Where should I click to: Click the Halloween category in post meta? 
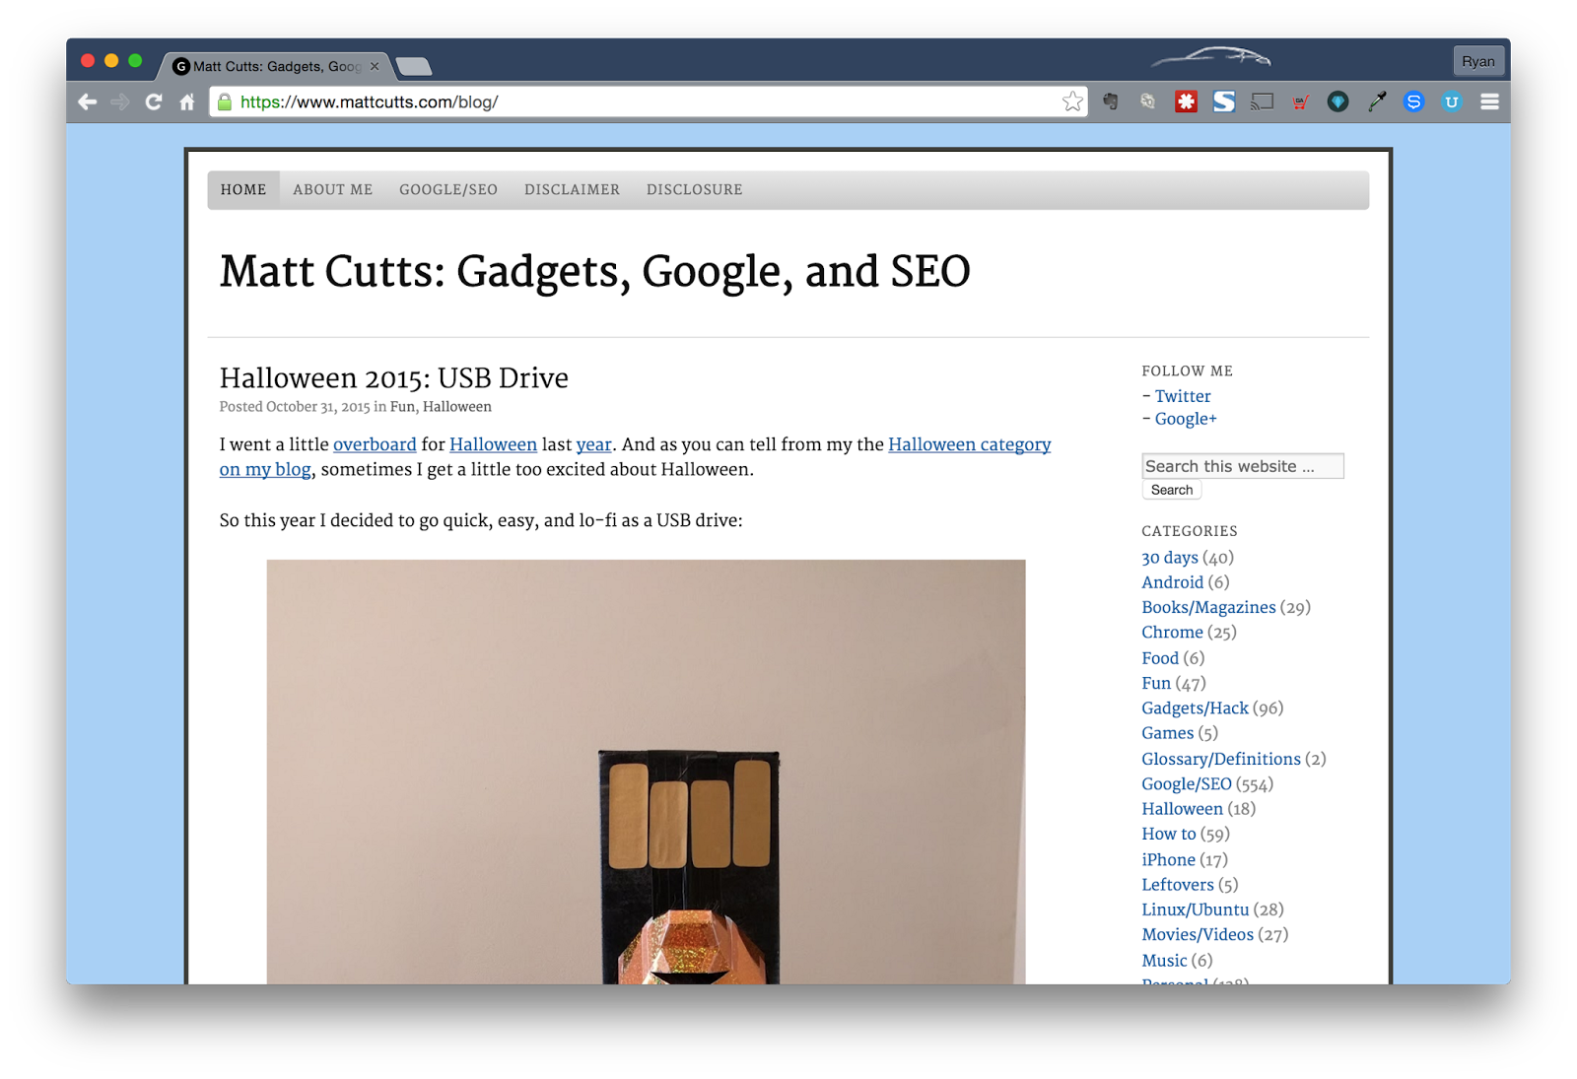click(x=457, y=406)
